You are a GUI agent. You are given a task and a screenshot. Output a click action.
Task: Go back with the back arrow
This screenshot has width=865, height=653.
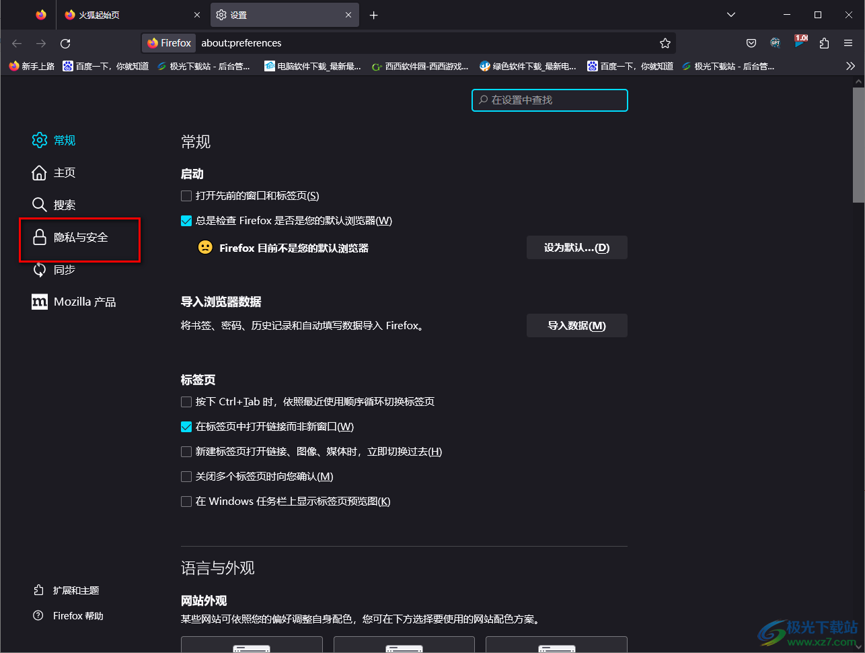point(17,43)
